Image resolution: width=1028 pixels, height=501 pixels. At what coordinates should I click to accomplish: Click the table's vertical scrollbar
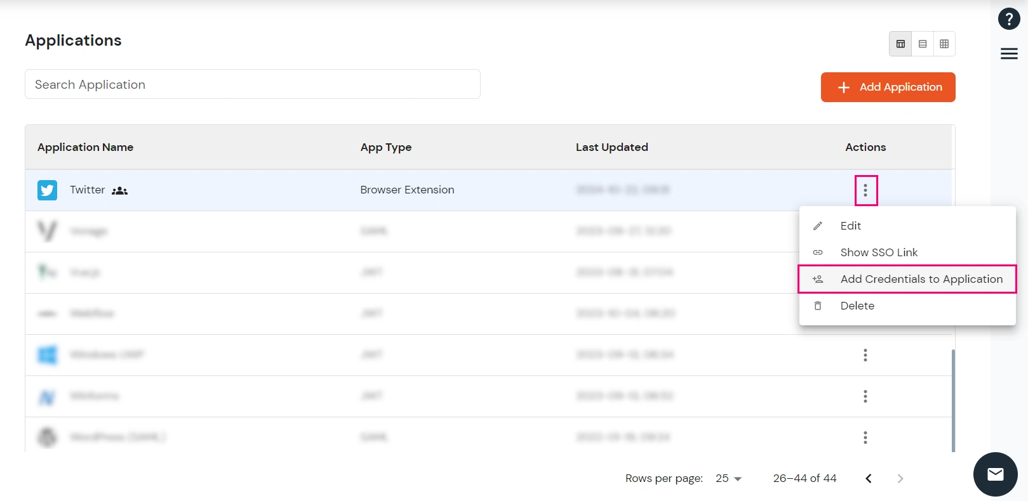pyautogui.click(x=953, y=400)
